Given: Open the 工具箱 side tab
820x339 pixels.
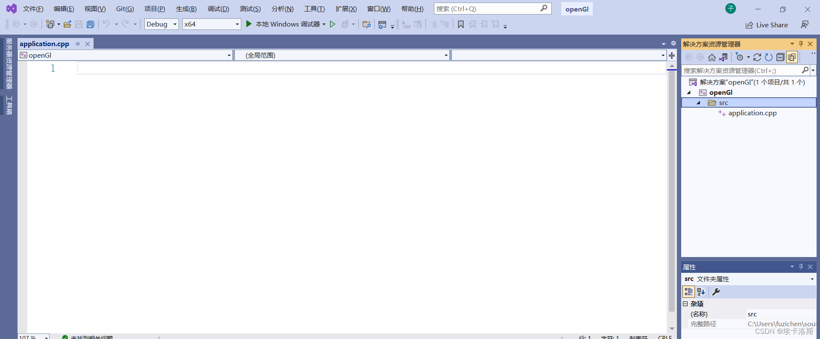Looking at the screenshot, I should click(9, 105).
